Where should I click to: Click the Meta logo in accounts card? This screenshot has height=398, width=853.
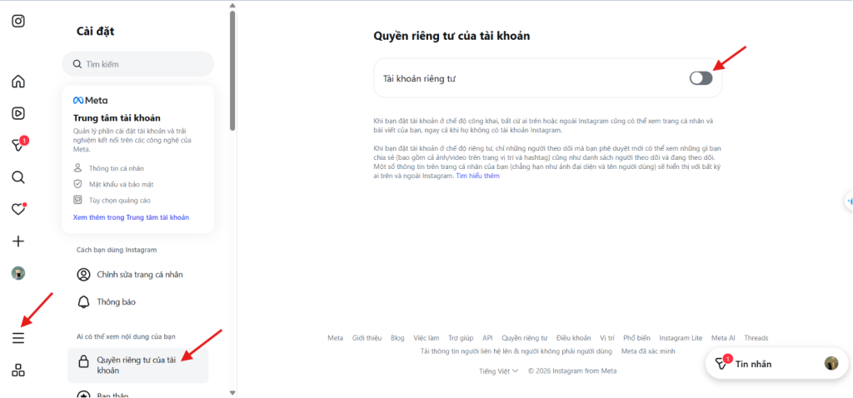[90, 101]
